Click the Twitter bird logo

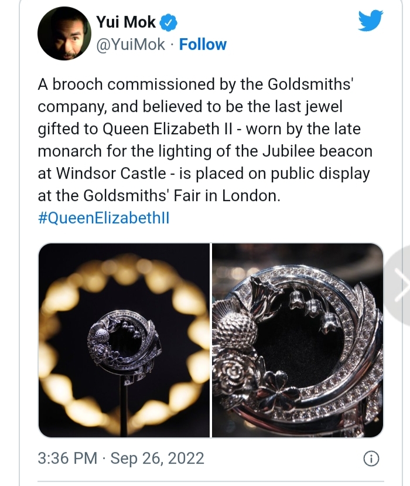pyautogui.click(x=370, y=22)
